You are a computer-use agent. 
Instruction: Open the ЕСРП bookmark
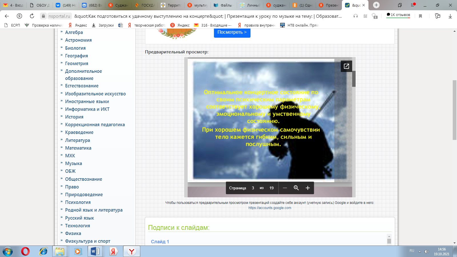(x=12, y=25)
